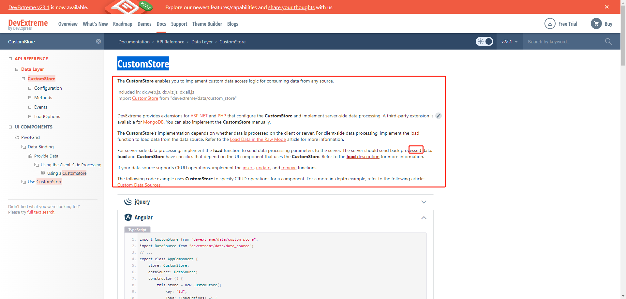Click the insert function link
626x299 pixels.
248,168
